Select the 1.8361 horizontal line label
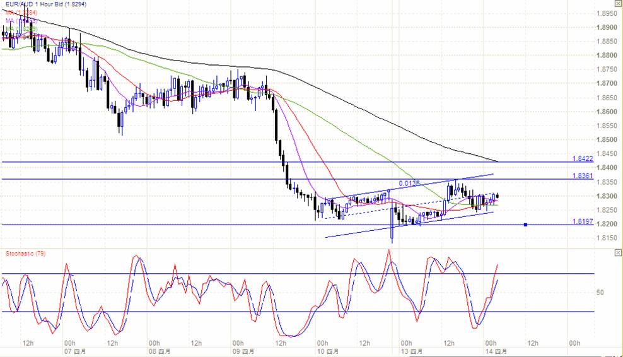 (x=583, y=176)
